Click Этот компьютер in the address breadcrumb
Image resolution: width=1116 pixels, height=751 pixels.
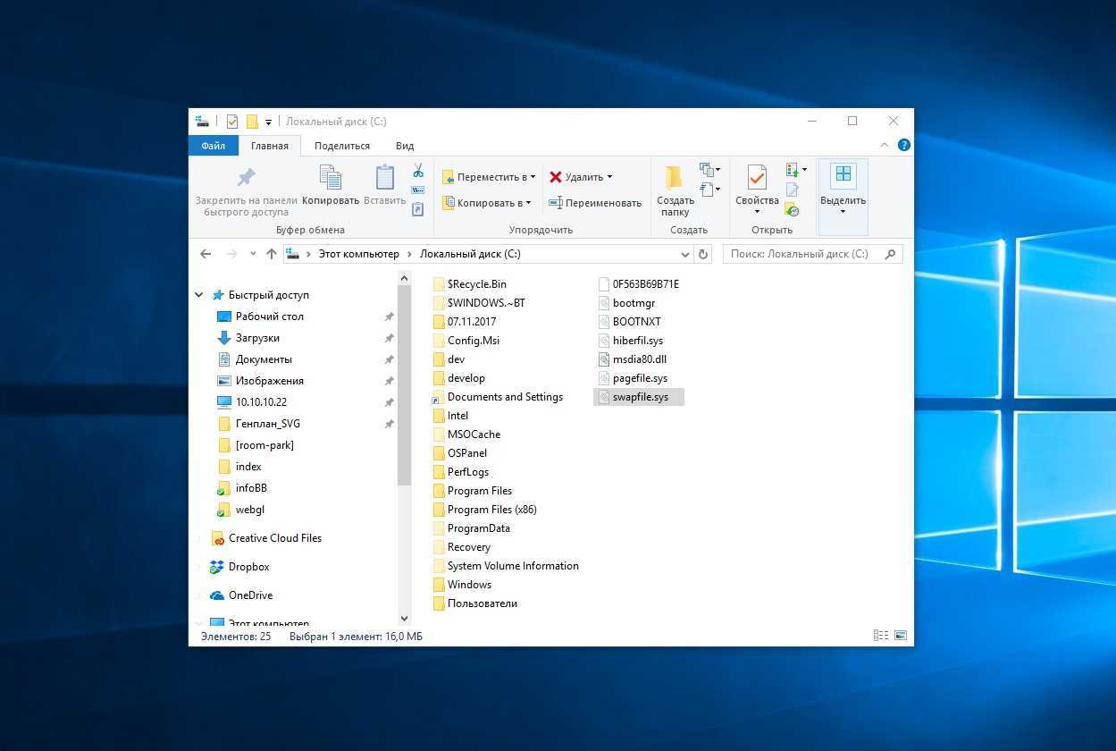(358, 254)
